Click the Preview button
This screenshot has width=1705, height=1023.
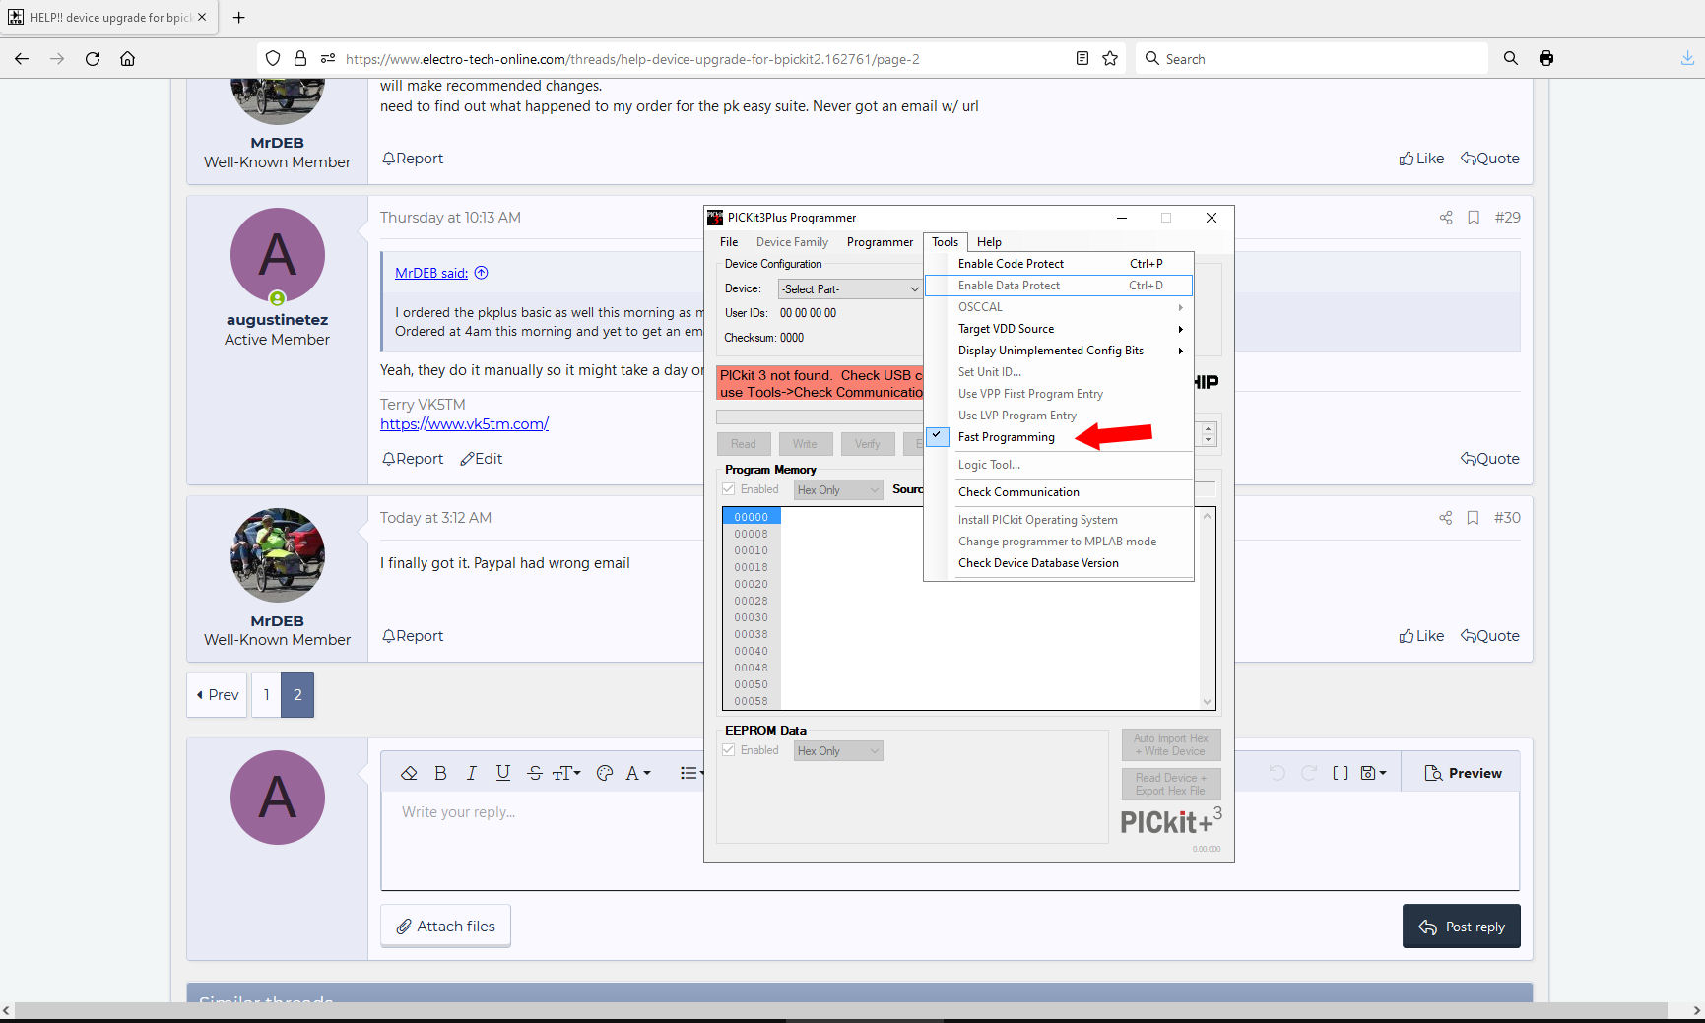pyautogui.click(x=1463, y=773)
